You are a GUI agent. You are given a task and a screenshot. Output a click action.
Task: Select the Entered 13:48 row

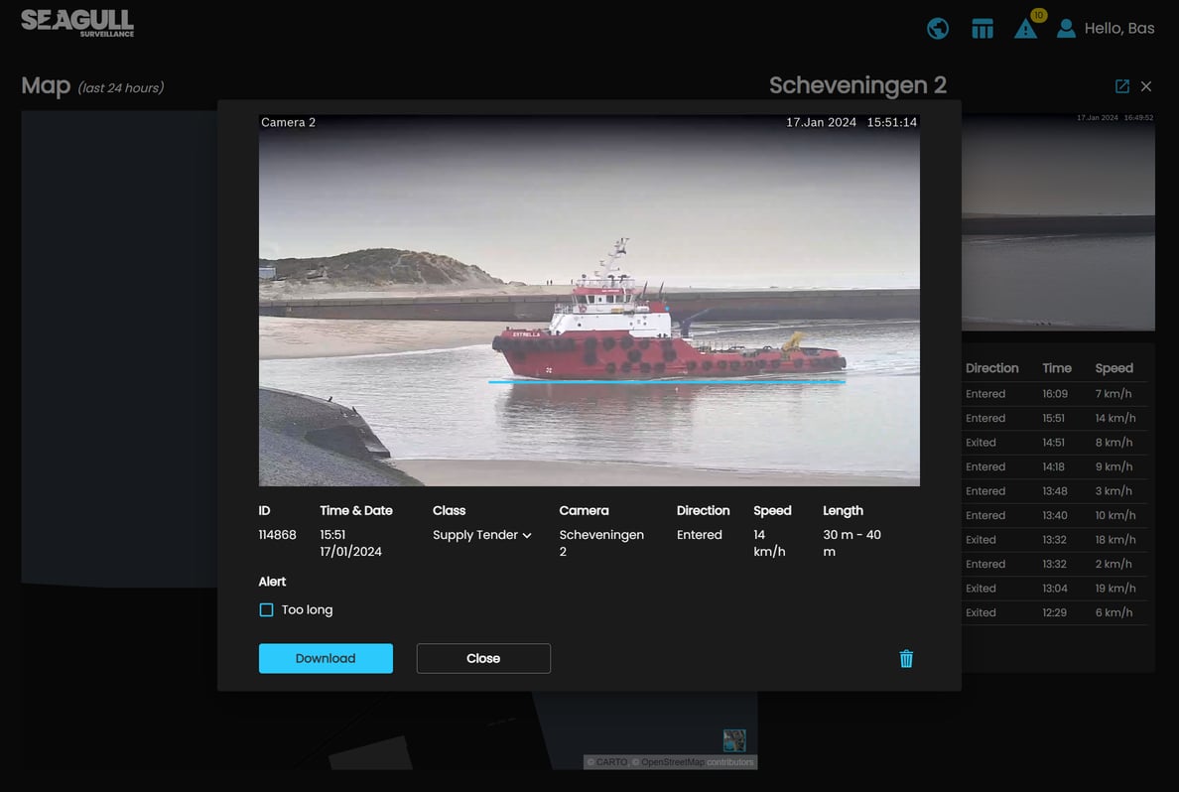(1055, 491)
